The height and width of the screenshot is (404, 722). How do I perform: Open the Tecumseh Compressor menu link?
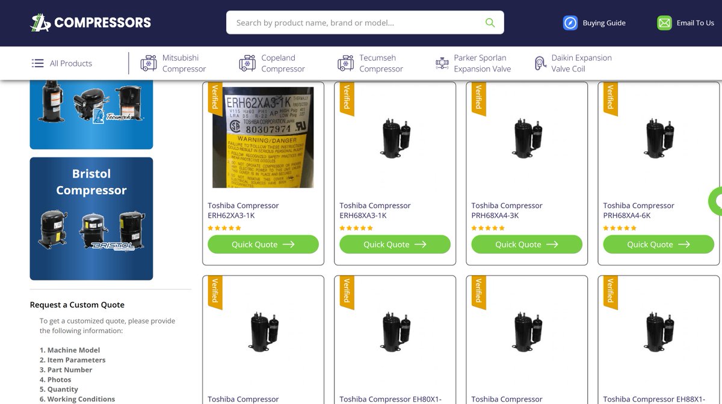[x=381, y=63]
